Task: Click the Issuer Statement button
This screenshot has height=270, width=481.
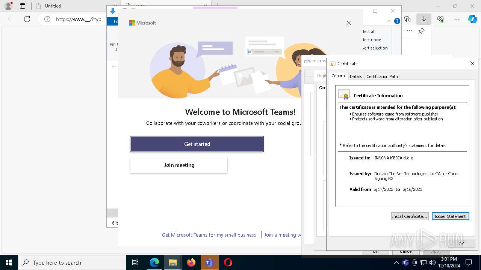Action: point(450,216)
